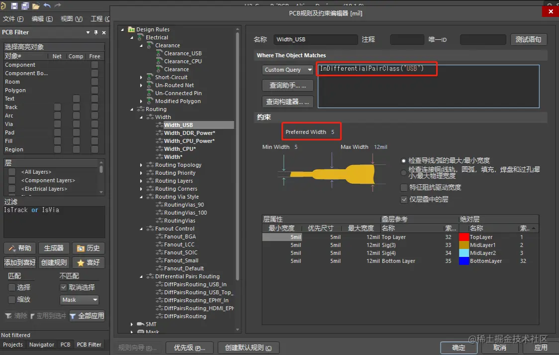Click the Test Queries (测试语句) button

[x=528, y=39]
